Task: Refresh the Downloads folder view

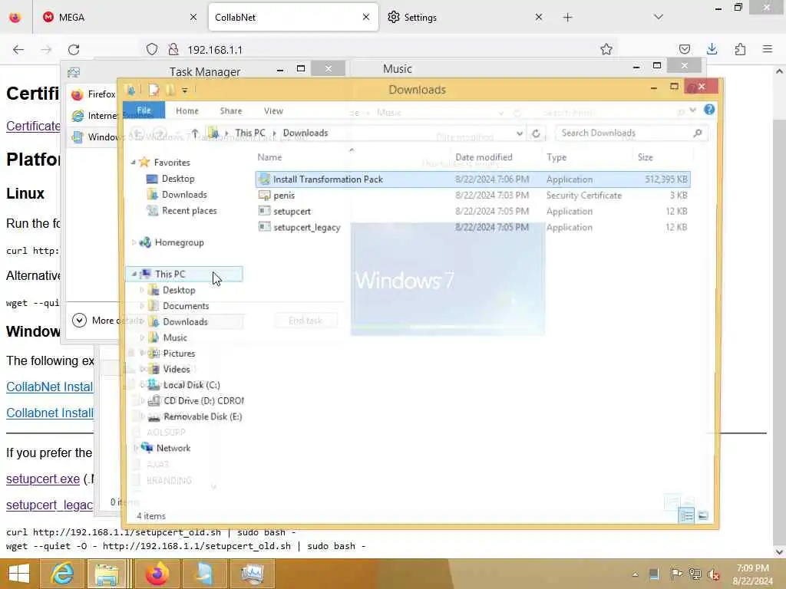Action: click(x=536, y=133)
